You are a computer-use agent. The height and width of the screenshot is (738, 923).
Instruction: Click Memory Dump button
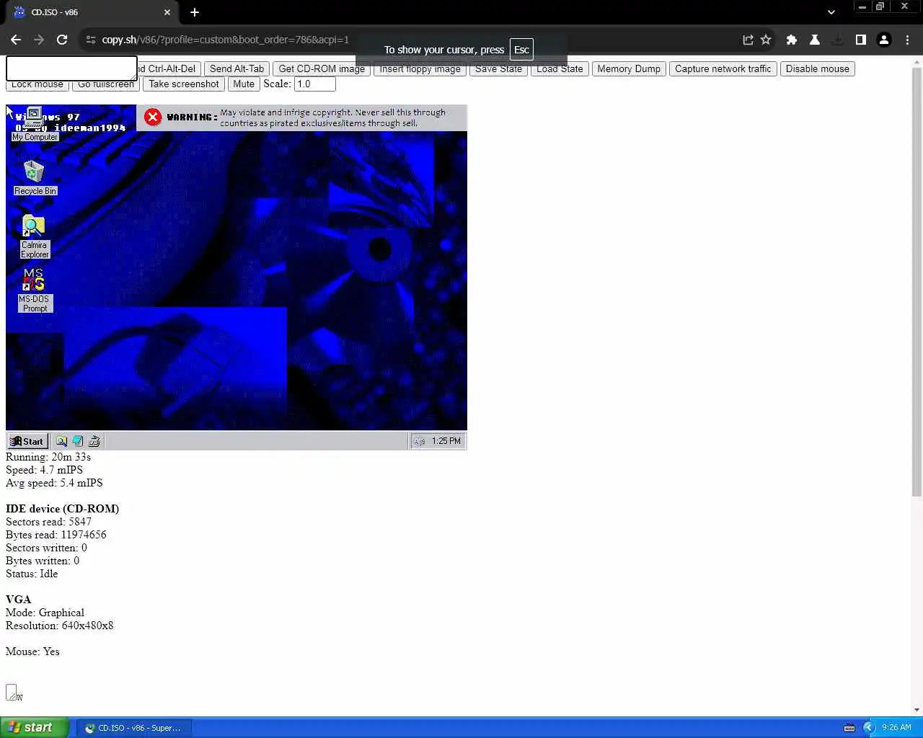[629, 69]
